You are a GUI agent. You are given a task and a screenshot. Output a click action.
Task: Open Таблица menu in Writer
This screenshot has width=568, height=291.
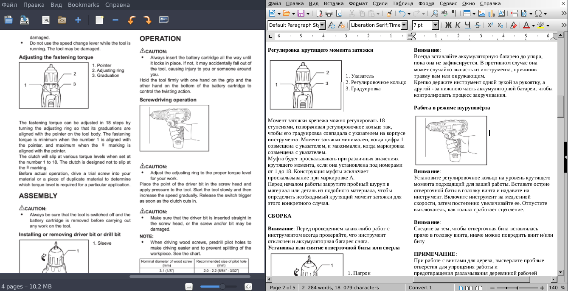(403, 3)
